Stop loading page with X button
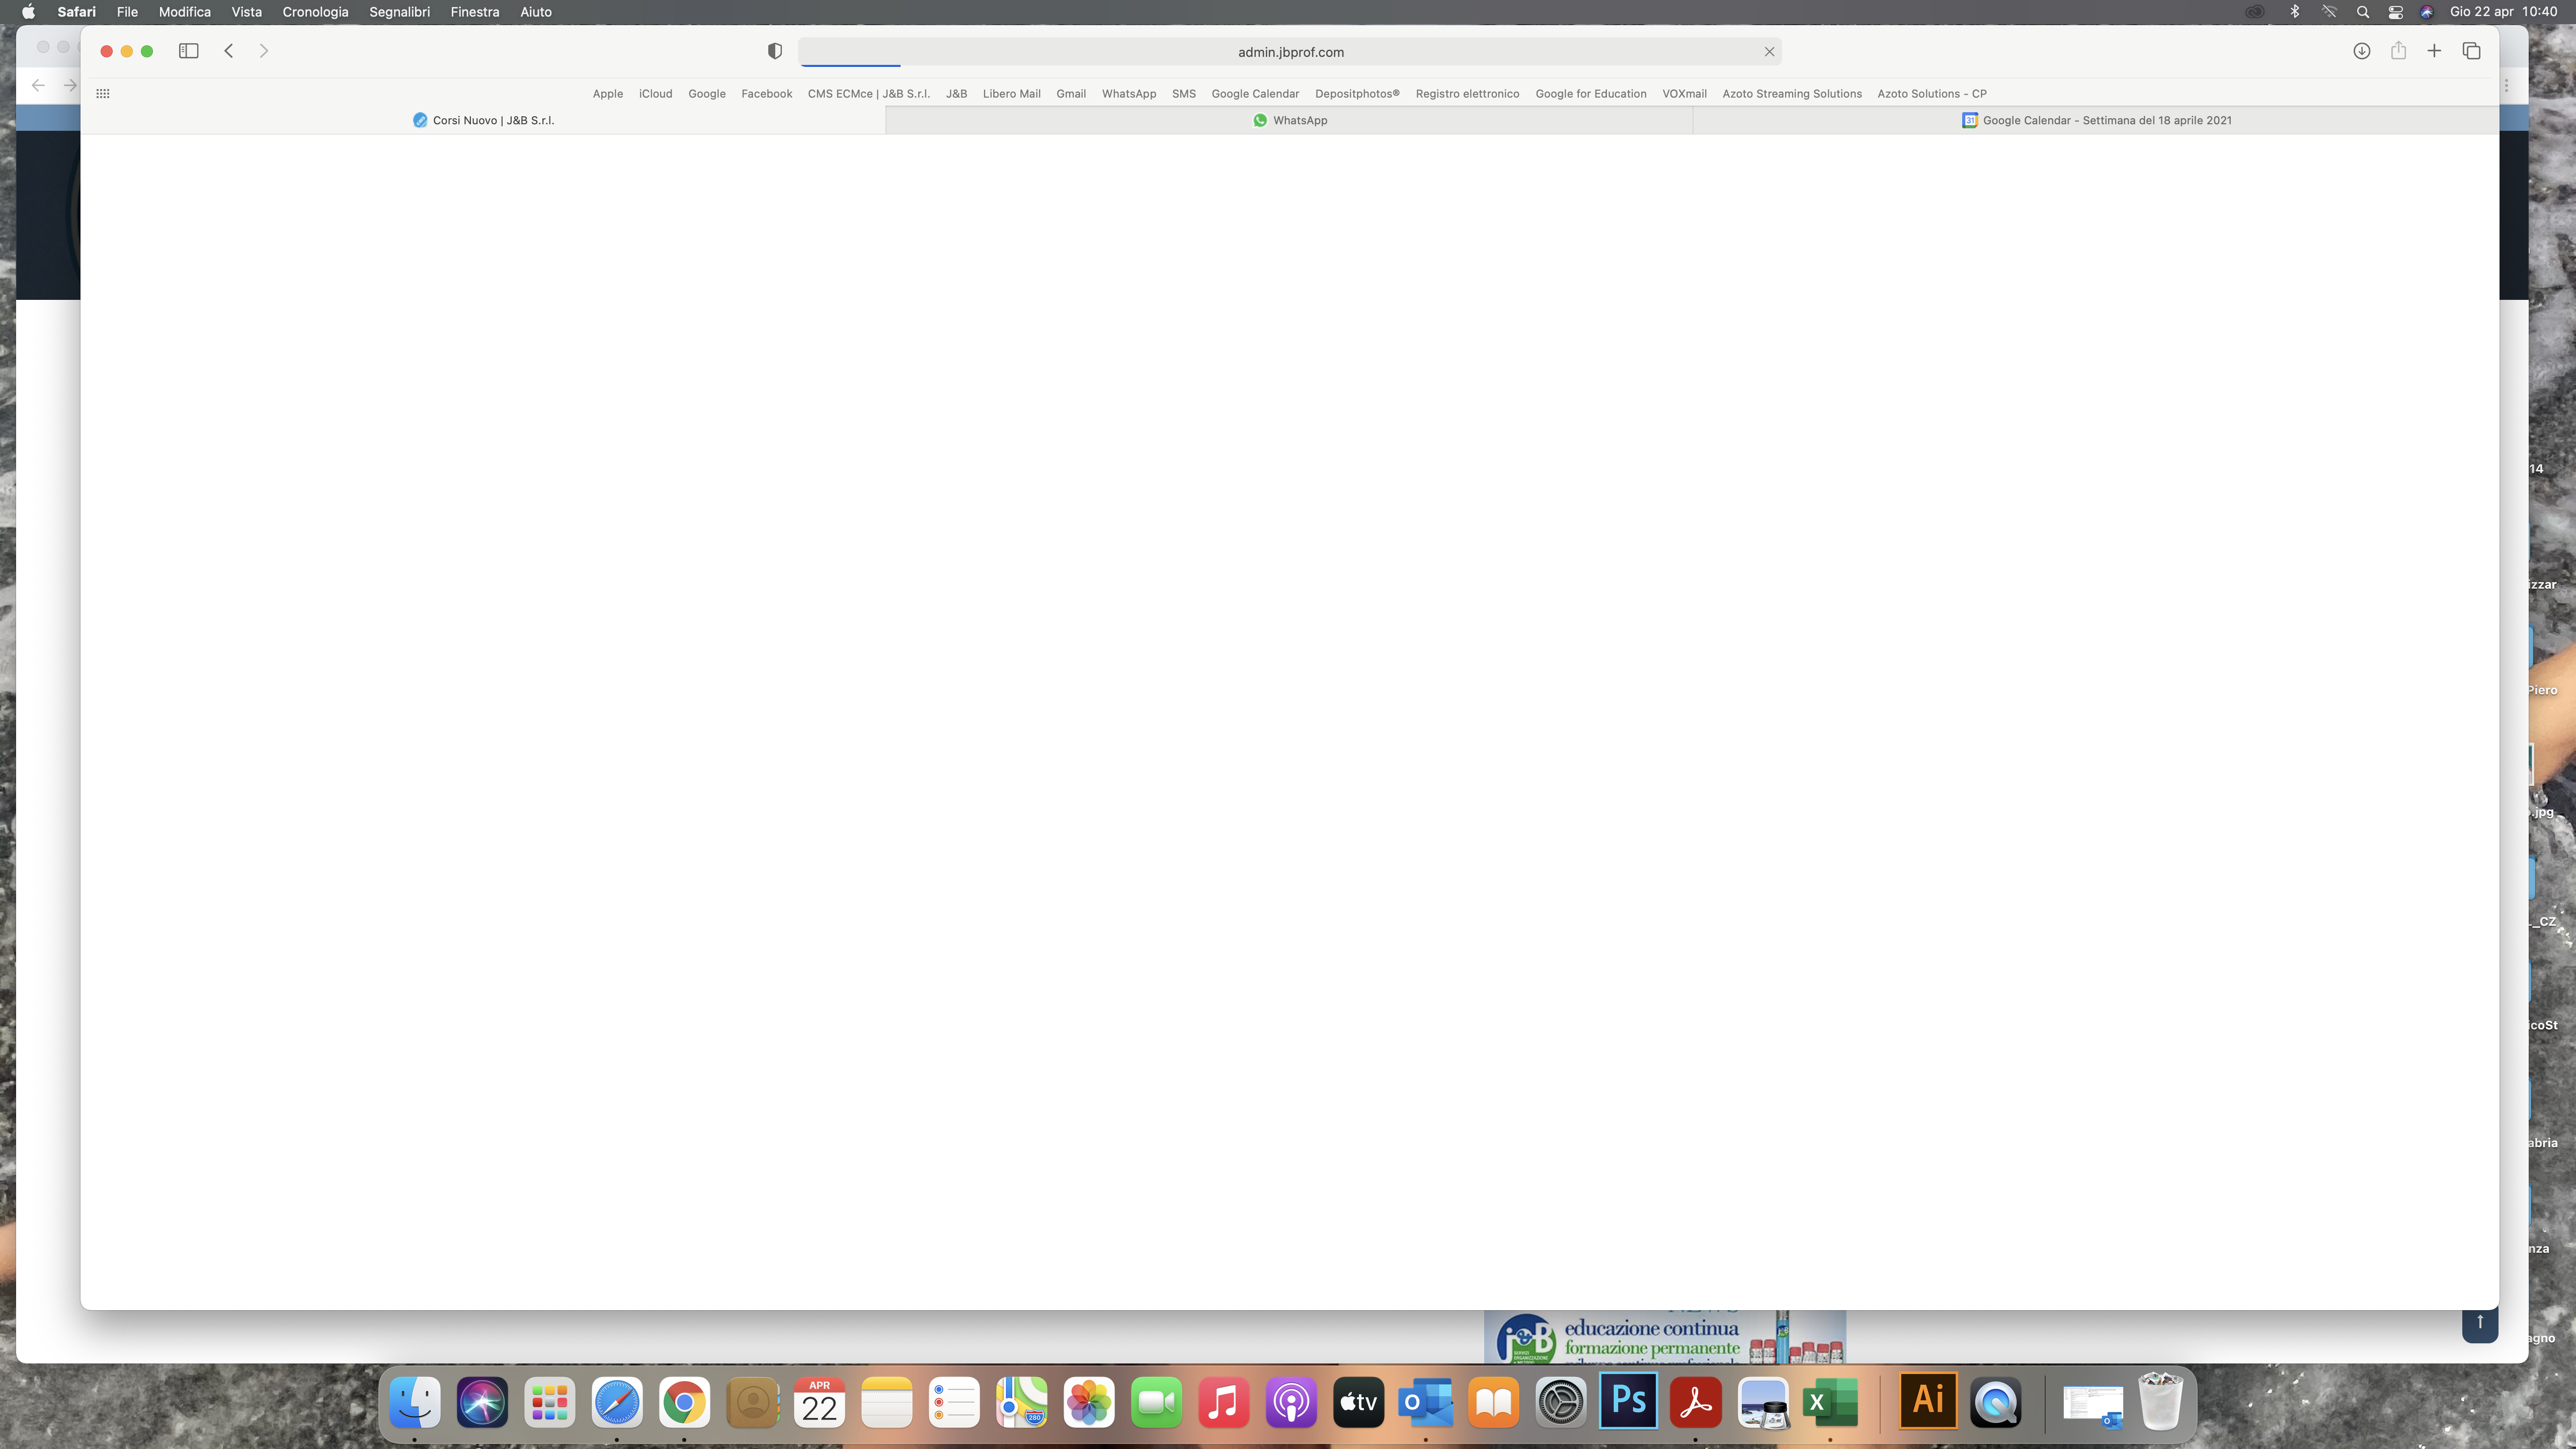Viewport: 2576px width, 1449px height. click(x=1769, y=52)
